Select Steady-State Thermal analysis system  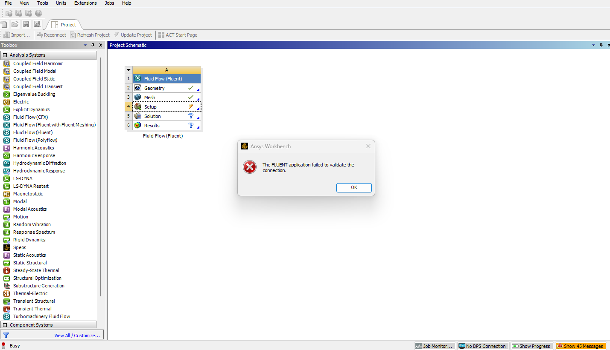click(x=36, y=270)
